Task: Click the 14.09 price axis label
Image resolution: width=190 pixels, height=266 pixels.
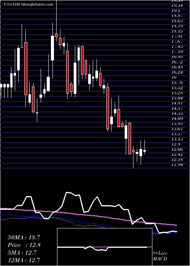Action: pyautogui.click(x=177, y=119)
